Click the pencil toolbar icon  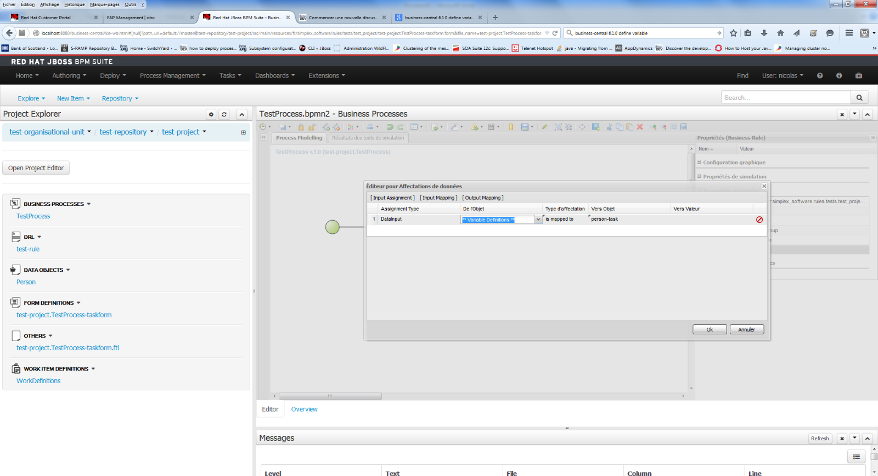(544, 127)
